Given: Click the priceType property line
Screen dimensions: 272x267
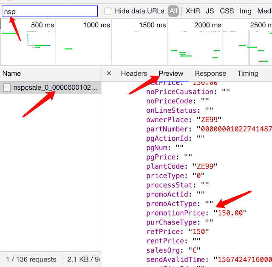Looking at the screenshot, I should coord(176,176).
